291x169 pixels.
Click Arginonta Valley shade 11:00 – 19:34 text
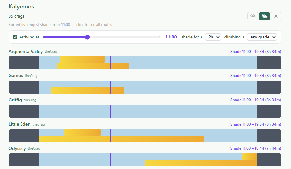coord(255,52)
